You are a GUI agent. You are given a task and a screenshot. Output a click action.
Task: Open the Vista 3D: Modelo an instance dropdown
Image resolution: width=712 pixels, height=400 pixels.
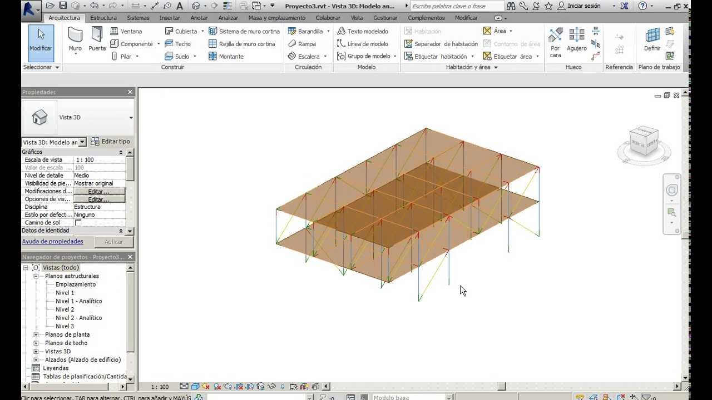tap(82, 142)
